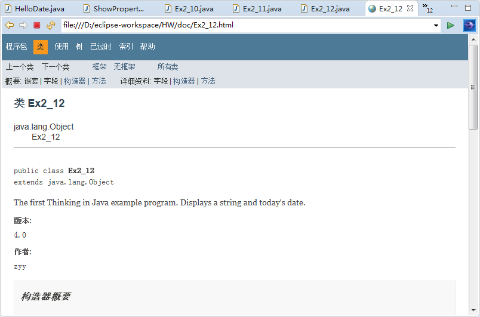Jump to 构造器 in the 概要 row
Image resolution: width=480 pixels, height=317 pixels.
pyautogui.click(x=75, y=81)
